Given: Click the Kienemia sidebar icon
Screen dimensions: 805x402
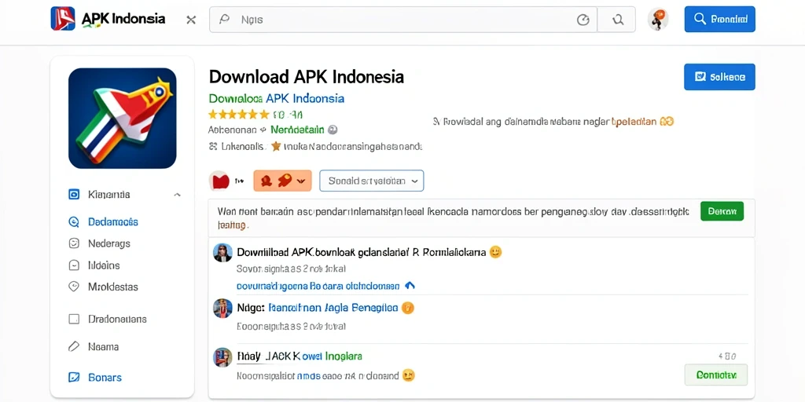Looking at the screenshot, I should tap(74, 195).
